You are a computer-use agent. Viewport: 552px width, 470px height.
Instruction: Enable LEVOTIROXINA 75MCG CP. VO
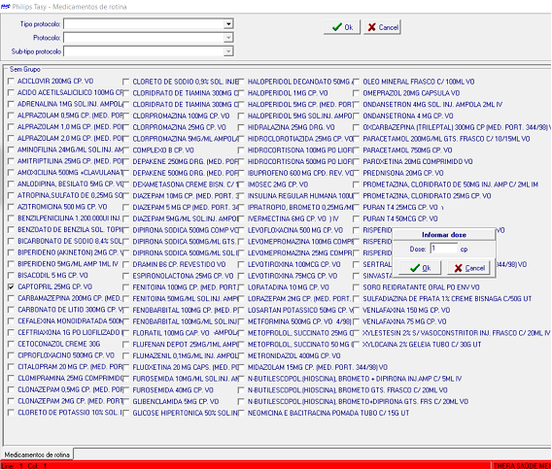pyautogui.click(x=241, y=276)
